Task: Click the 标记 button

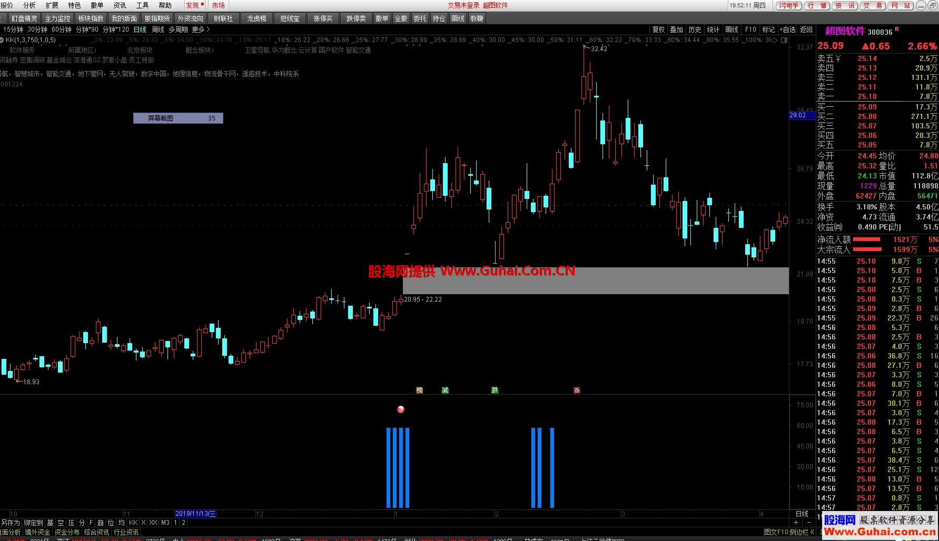Action: [768, 29]
